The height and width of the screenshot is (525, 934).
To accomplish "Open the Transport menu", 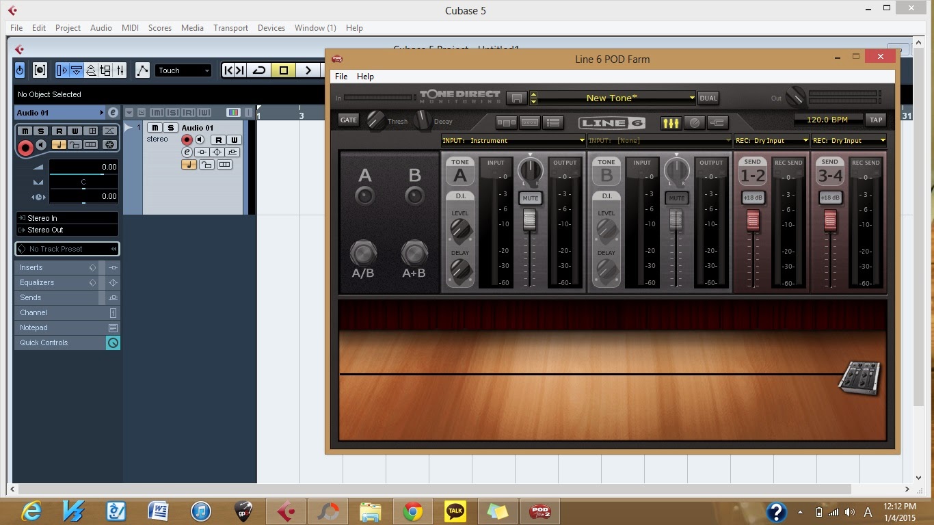I will pyautogui.click(x=230, y=28).
